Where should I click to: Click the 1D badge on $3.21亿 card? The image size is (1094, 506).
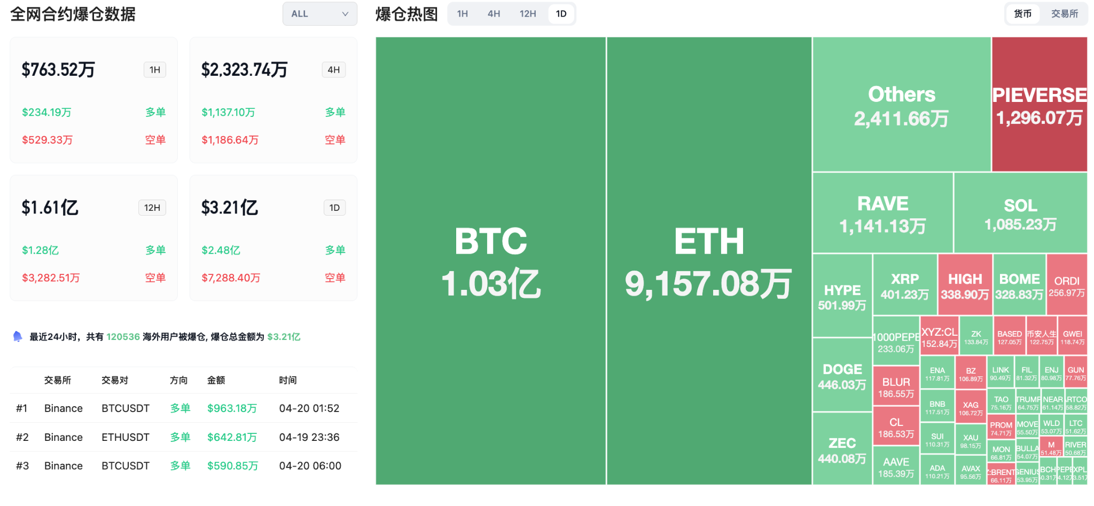334,208
